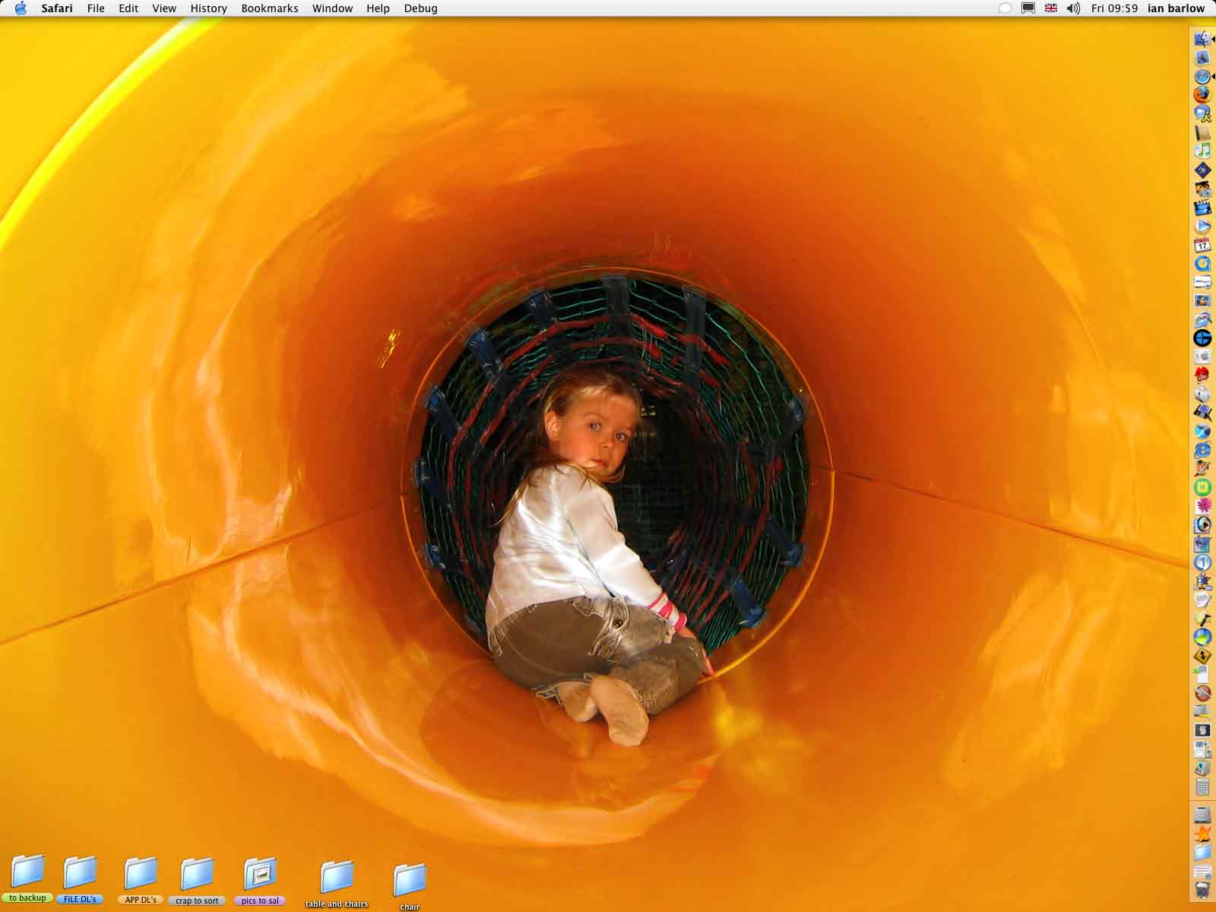Select the 'chair' folder on desktop
Image resolution: width=1216 pixels, height=912 pixels.
(410, 887)
